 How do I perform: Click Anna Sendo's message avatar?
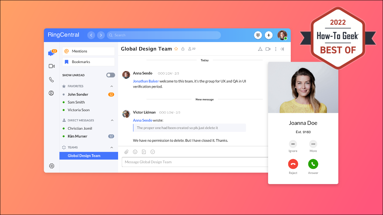pos(126,75)
